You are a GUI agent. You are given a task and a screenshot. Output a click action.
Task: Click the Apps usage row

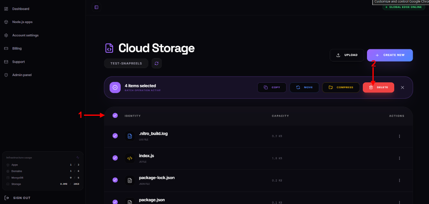(x=43, y=165)
